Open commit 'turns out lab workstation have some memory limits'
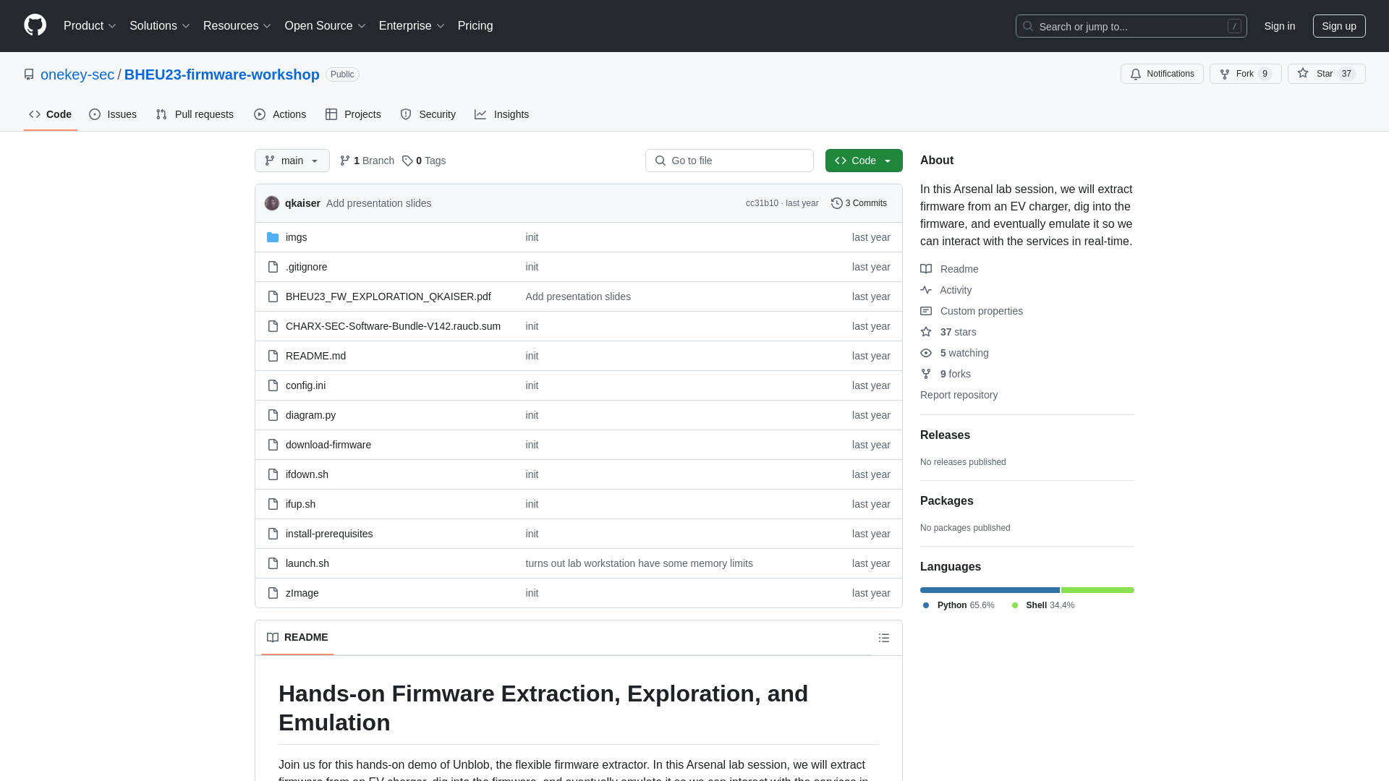1389x781 pixels. pos(639,563)
